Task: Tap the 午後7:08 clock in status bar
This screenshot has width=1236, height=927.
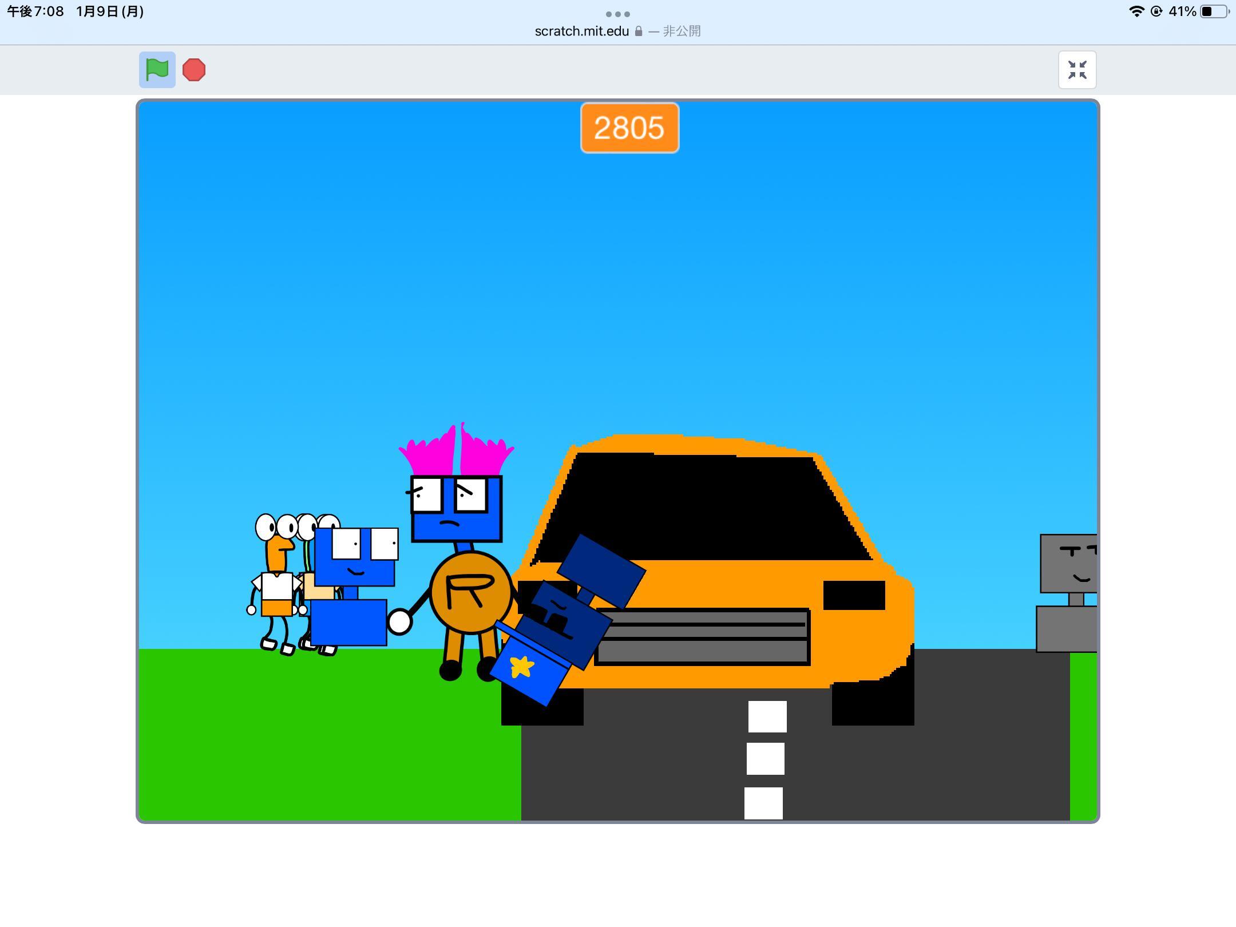Action: [x=35, y=11]
